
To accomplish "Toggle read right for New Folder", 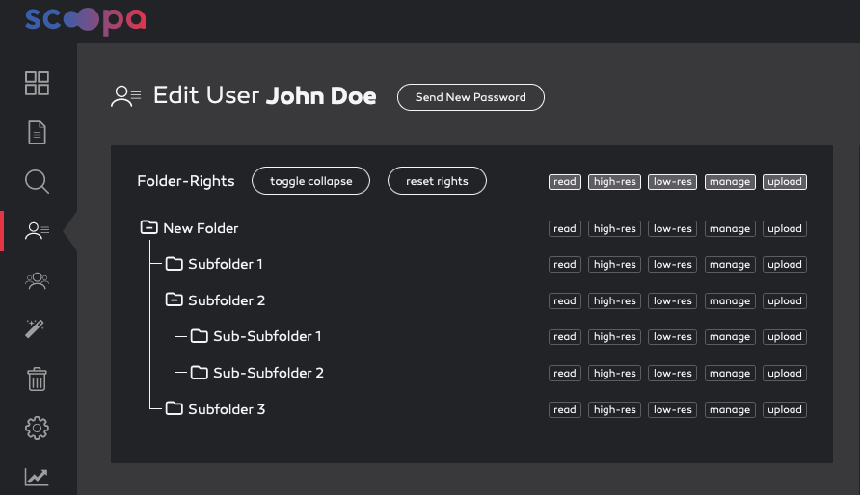I will 564,229.
